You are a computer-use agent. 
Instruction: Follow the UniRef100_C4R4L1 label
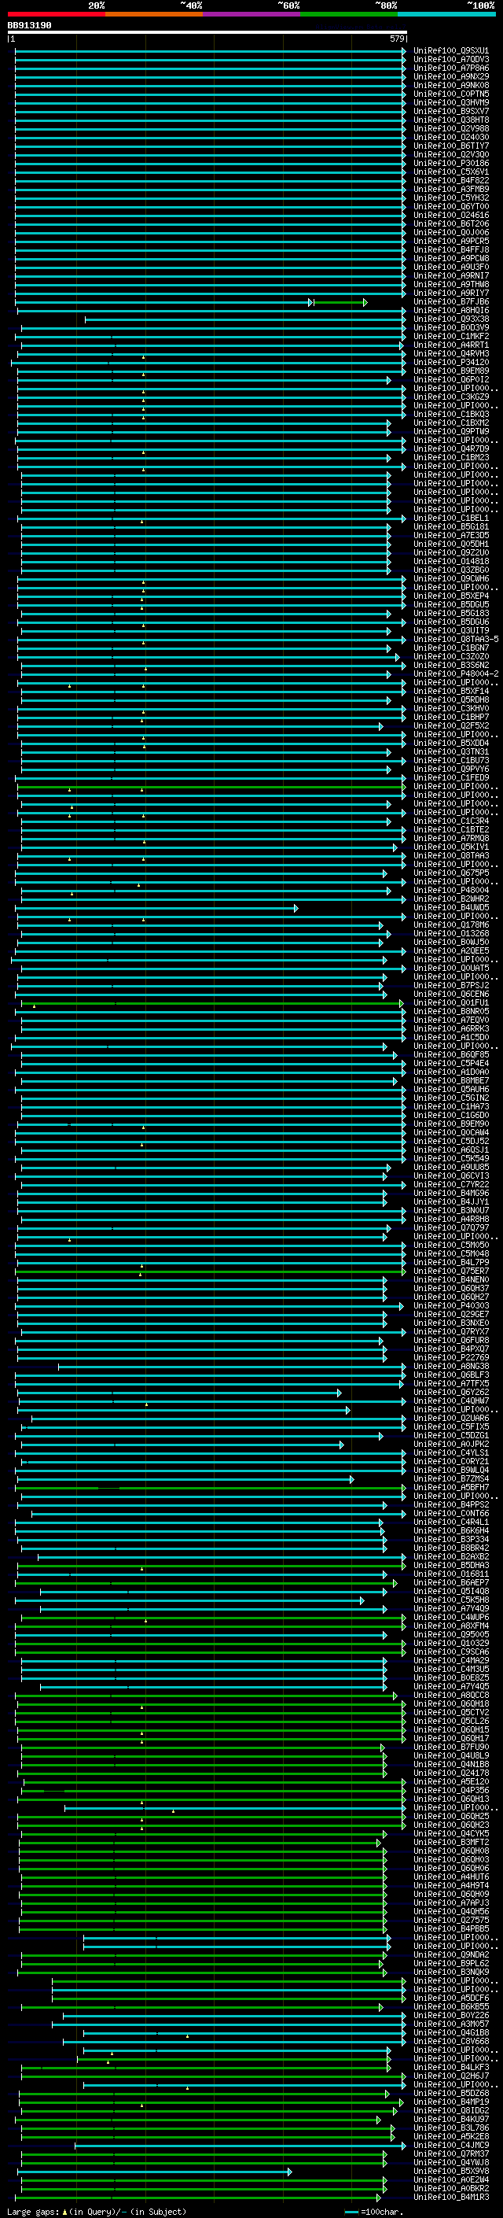(450, 1522)
